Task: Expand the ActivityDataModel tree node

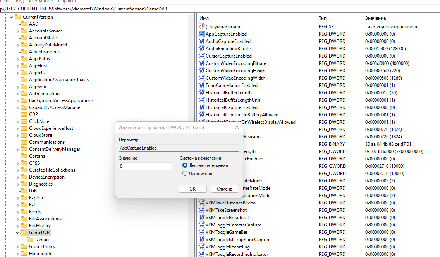Action: [18, 45]
